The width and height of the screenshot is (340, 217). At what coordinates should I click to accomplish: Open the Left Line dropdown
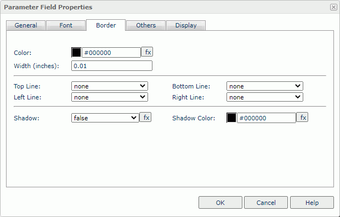tap(110, 97)
